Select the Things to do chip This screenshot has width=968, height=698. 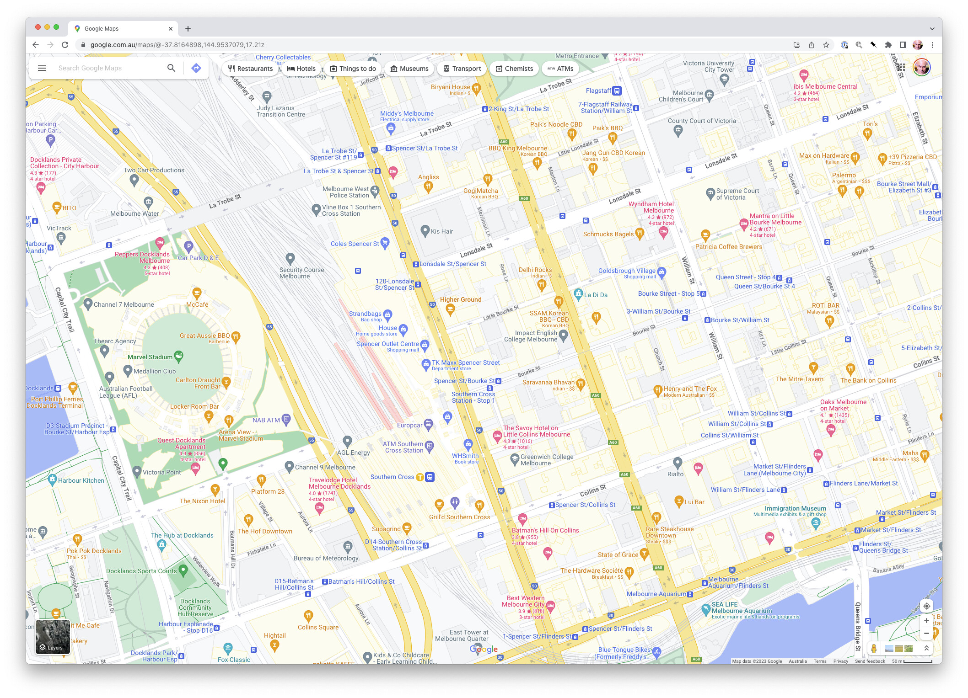tap(353, 69)
